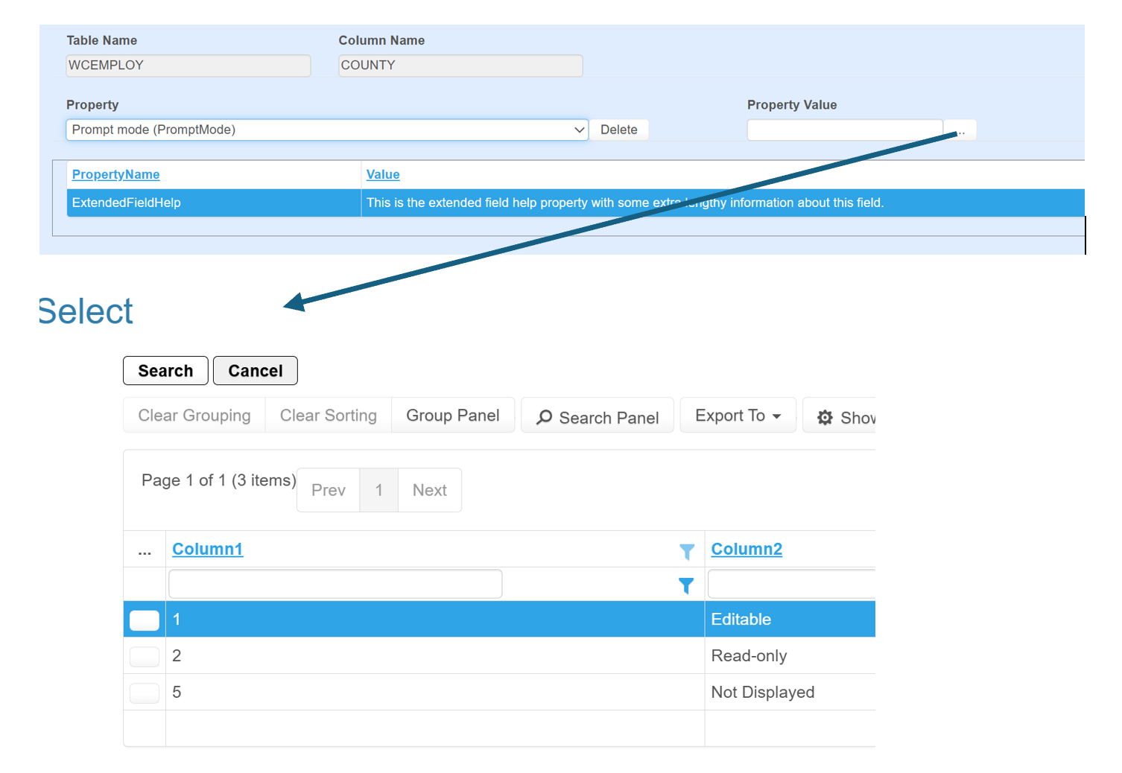Open Property Value lookup ellipsis button
The height and width of the screenshot is (773, 1122).
pyautogui.click(x=961, y=130)
